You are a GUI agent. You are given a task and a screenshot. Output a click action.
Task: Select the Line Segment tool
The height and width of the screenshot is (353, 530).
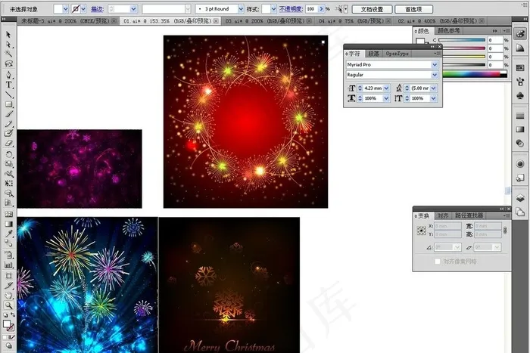(x=8, y=94)
